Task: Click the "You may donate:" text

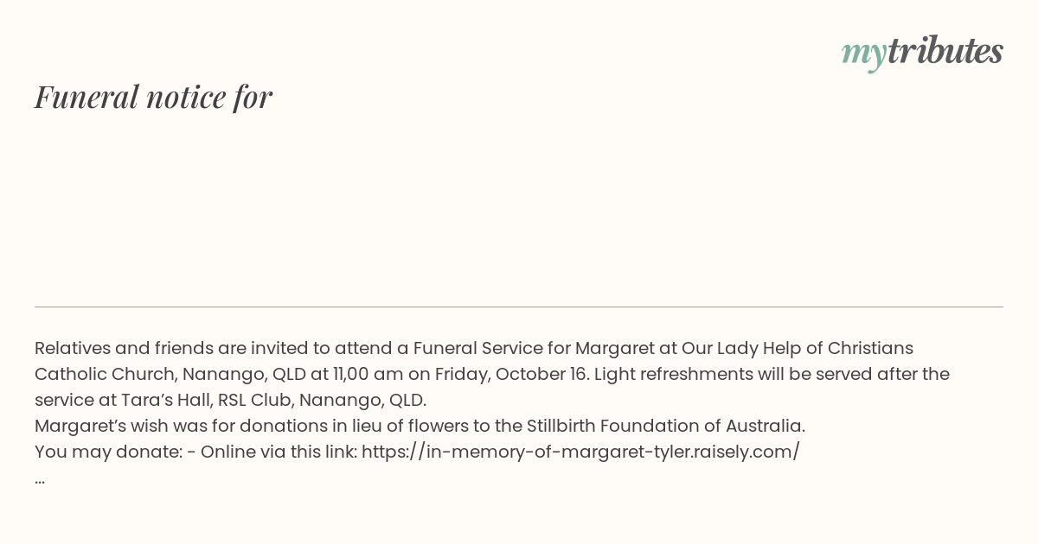Action: [x=108, y=452]
